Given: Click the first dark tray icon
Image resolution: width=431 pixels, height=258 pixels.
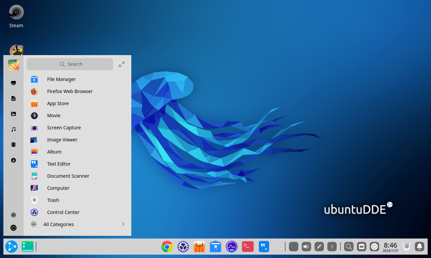Looking at the screenshot, I should pyautogui.click(x=294, y=247).
